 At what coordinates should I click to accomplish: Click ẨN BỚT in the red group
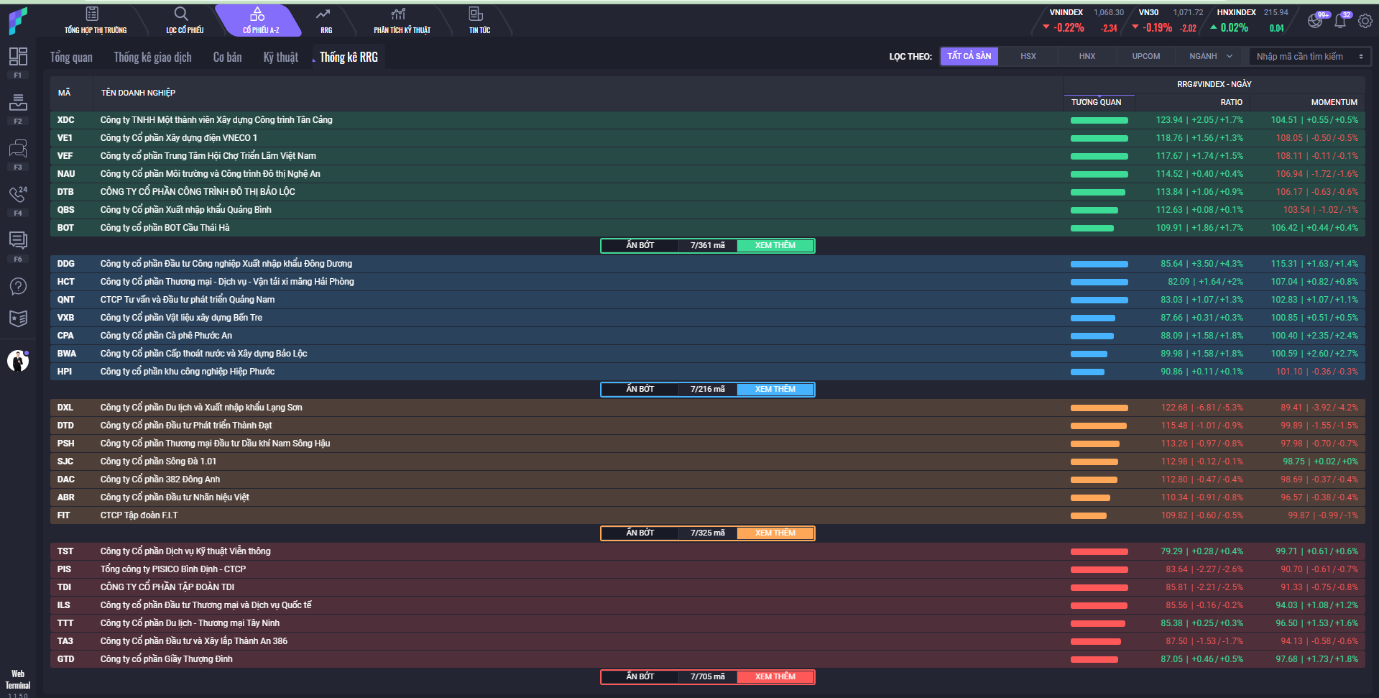pyautogui.click(x=640, y=677)
